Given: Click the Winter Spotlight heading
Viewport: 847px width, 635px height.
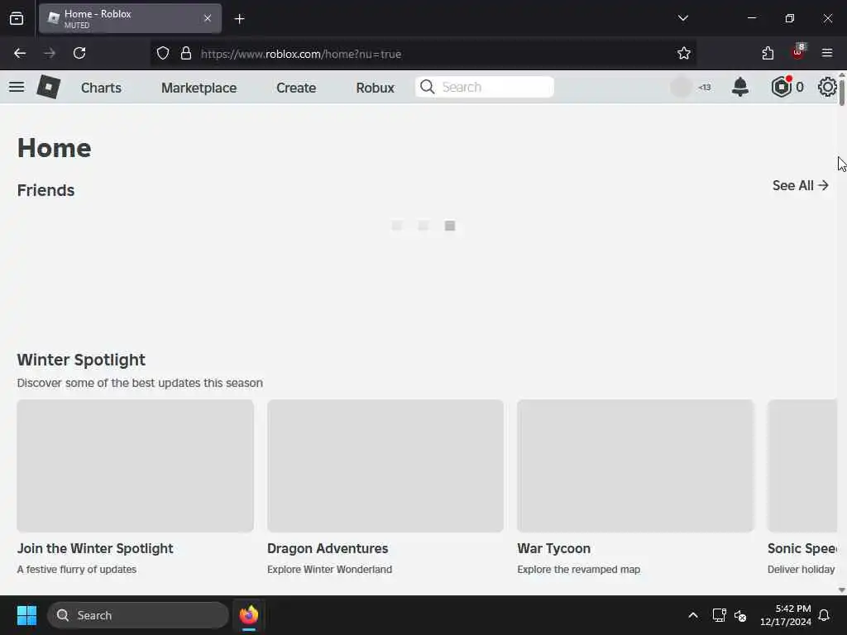Looking at the screenshot, I should [x=81, y=360].
